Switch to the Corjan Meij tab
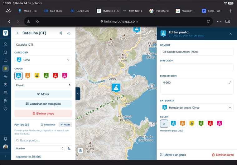The image size is (237, 165). tap(80, 11)
